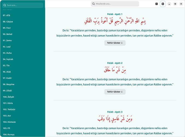Select 89. Fecr in the sidebar
The image size is (185, 137).
[x=7, y=28]
